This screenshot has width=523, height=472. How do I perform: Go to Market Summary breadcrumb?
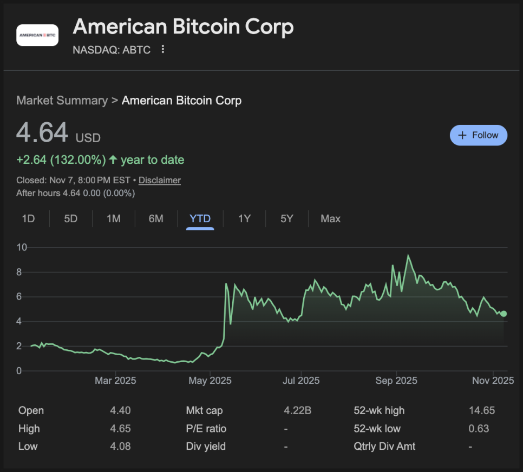point(62,101)
